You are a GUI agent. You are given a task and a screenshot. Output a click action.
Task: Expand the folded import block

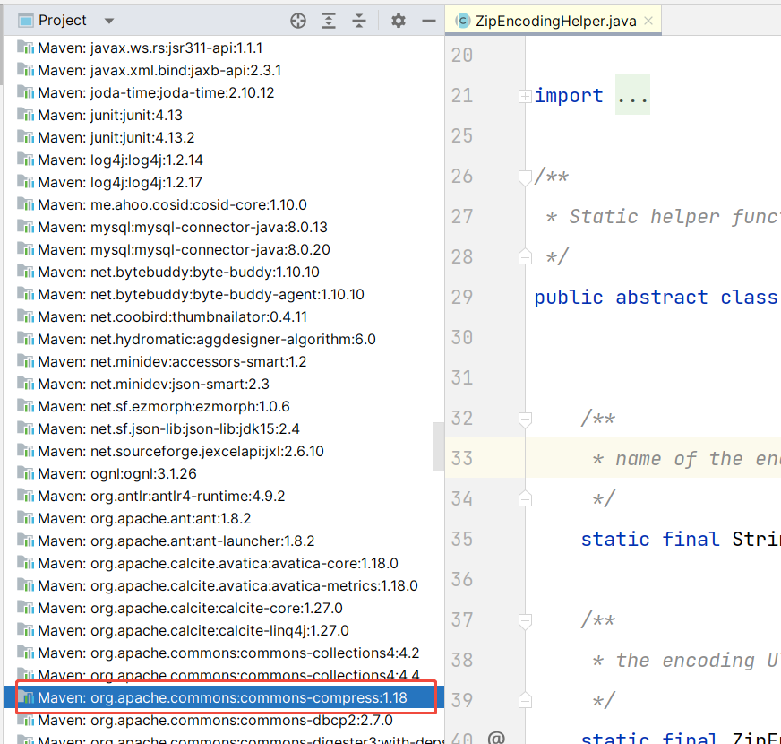click(525, 96)
